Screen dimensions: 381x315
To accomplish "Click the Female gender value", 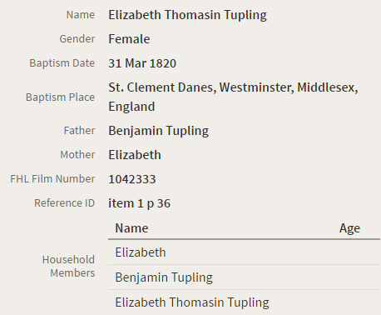I will pyautogui.click(x=129, y=39).
